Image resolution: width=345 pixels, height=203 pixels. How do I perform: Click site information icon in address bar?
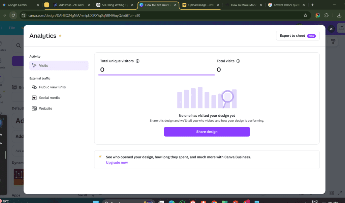24,15
